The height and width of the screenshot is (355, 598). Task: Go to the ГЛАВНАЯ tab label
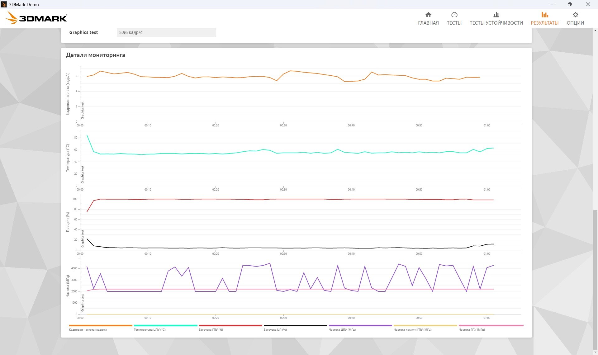428,23
